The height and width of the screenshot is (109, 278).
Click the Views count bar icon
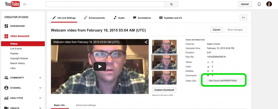pos(208,62)
